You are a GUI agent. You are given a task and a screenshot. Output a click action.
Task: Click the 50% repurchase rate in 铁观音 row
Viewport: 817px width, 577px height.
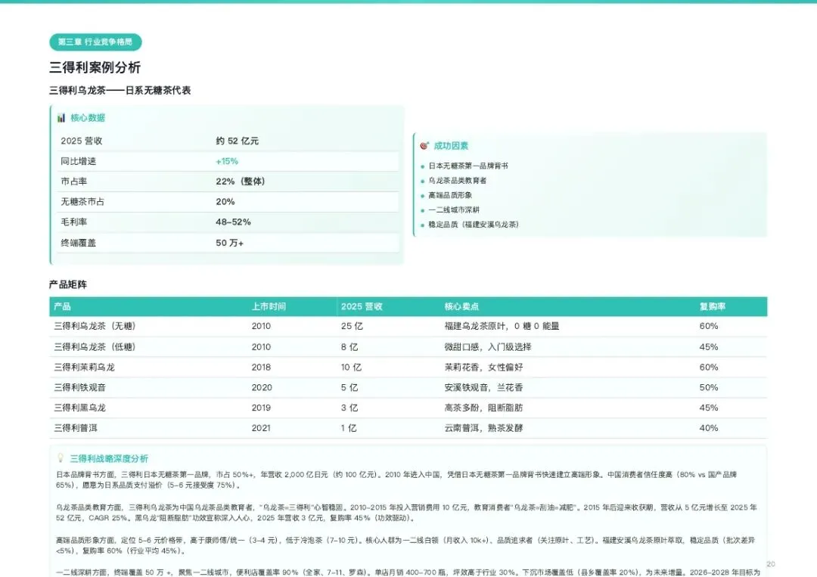pyautogui.click(x=709, y=388)
